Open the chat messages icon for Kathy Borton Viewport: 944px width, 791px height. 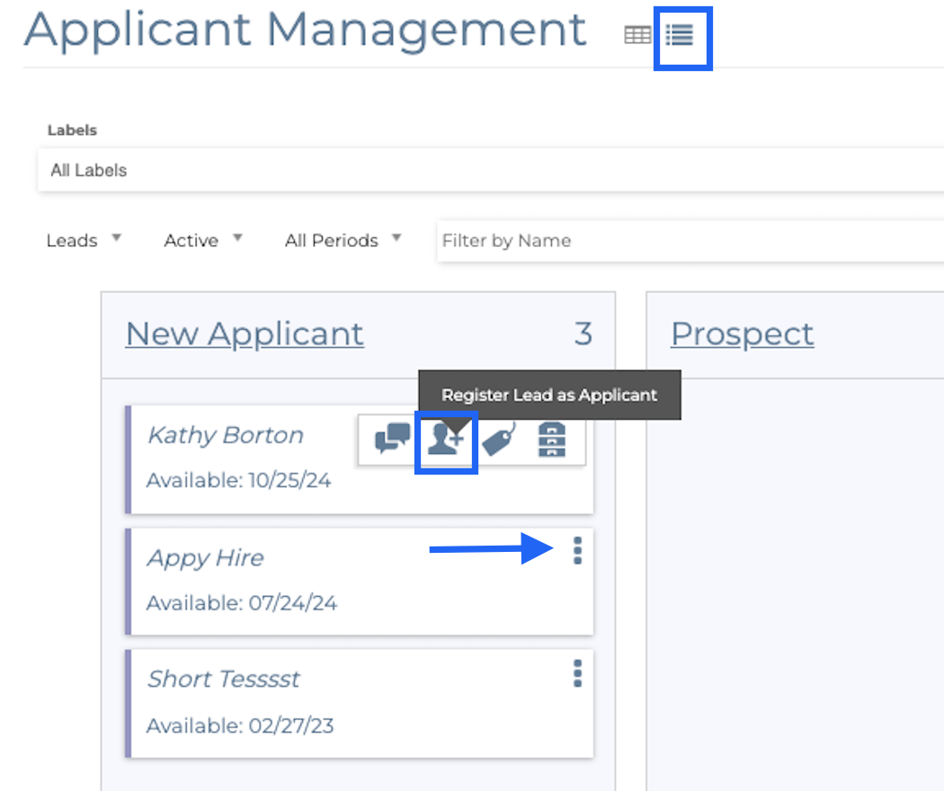click(x=392, y=440)
